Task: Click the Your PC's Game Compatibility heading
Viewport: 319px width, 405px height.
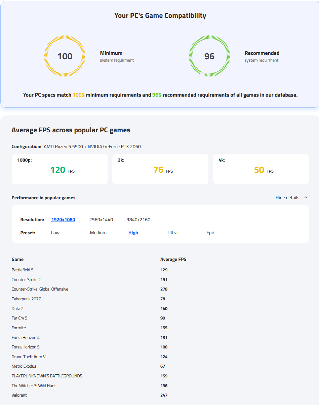Action: [x=160, y=15]
